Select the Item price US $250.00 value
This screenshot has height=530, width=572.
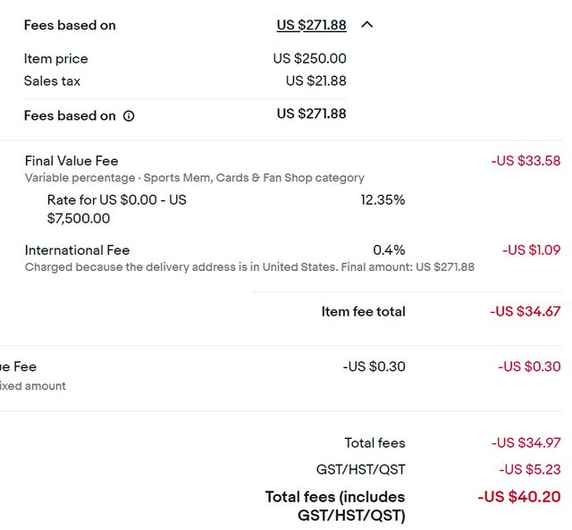(310, 58)
